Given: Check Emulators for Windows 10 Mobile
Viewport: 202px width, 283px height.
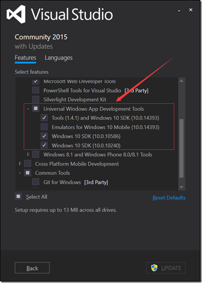Looking at the screenshot, I should 44,127.
